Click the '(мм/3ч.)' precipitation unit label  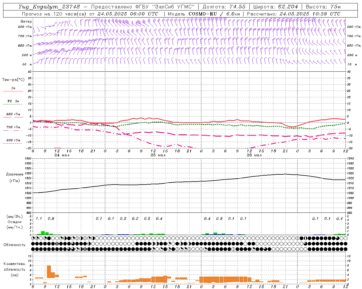pos(15,216)
